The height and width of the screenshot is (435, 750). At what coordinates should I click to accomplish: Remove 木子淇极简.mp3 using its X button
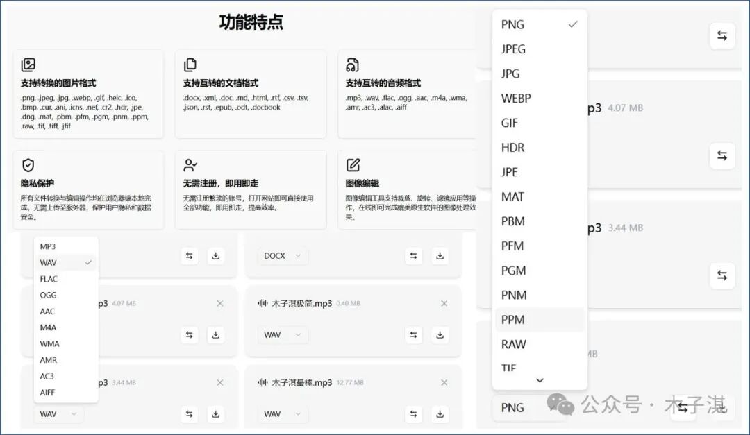click(444, 303)
